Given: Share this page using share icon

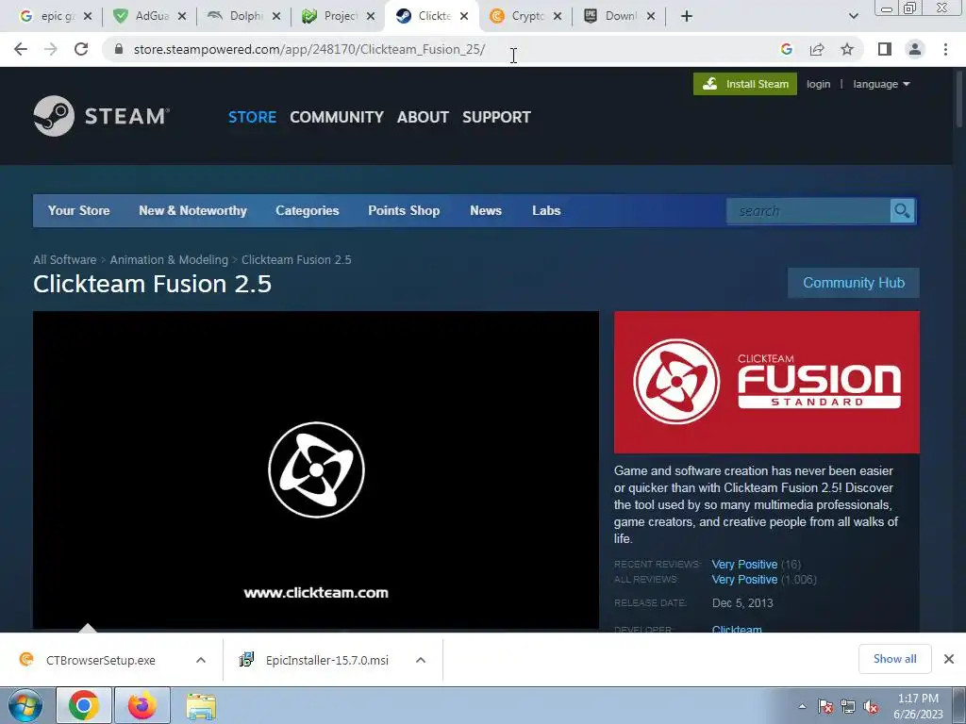Looking at the screenshot, I should (817, 49).
